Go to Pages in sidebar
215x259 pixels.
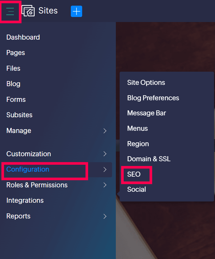click(x=15, y=53)
